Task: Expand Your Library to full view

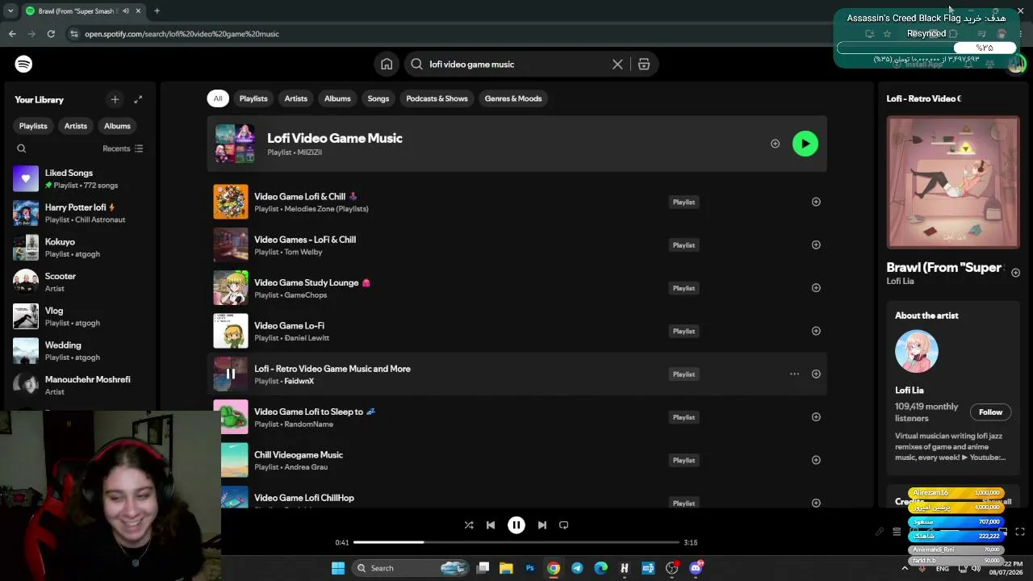Action: click(x=138, y=99)
